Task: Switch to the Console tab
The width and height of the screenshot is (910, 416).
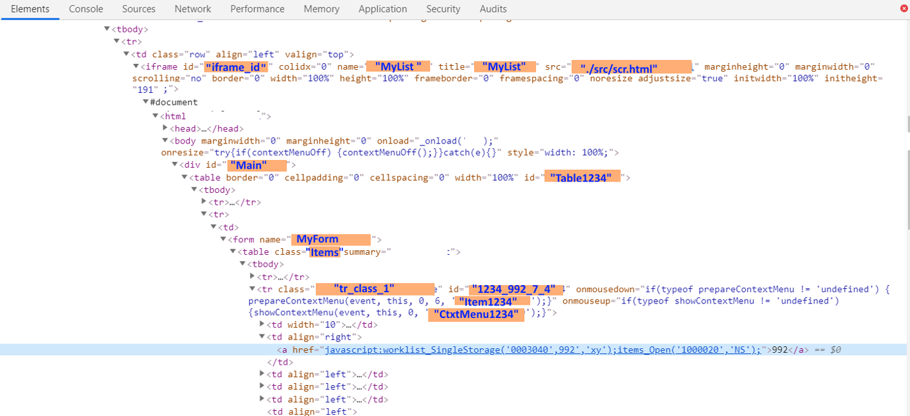Action: point(86,9)
